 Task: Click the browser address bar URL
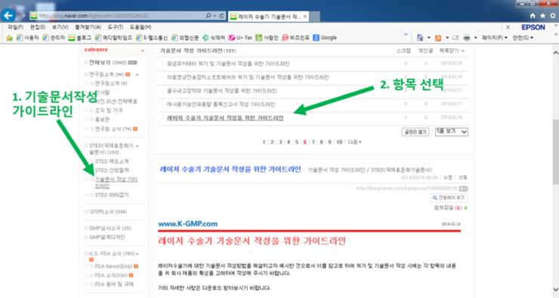(x=94, y=16)
